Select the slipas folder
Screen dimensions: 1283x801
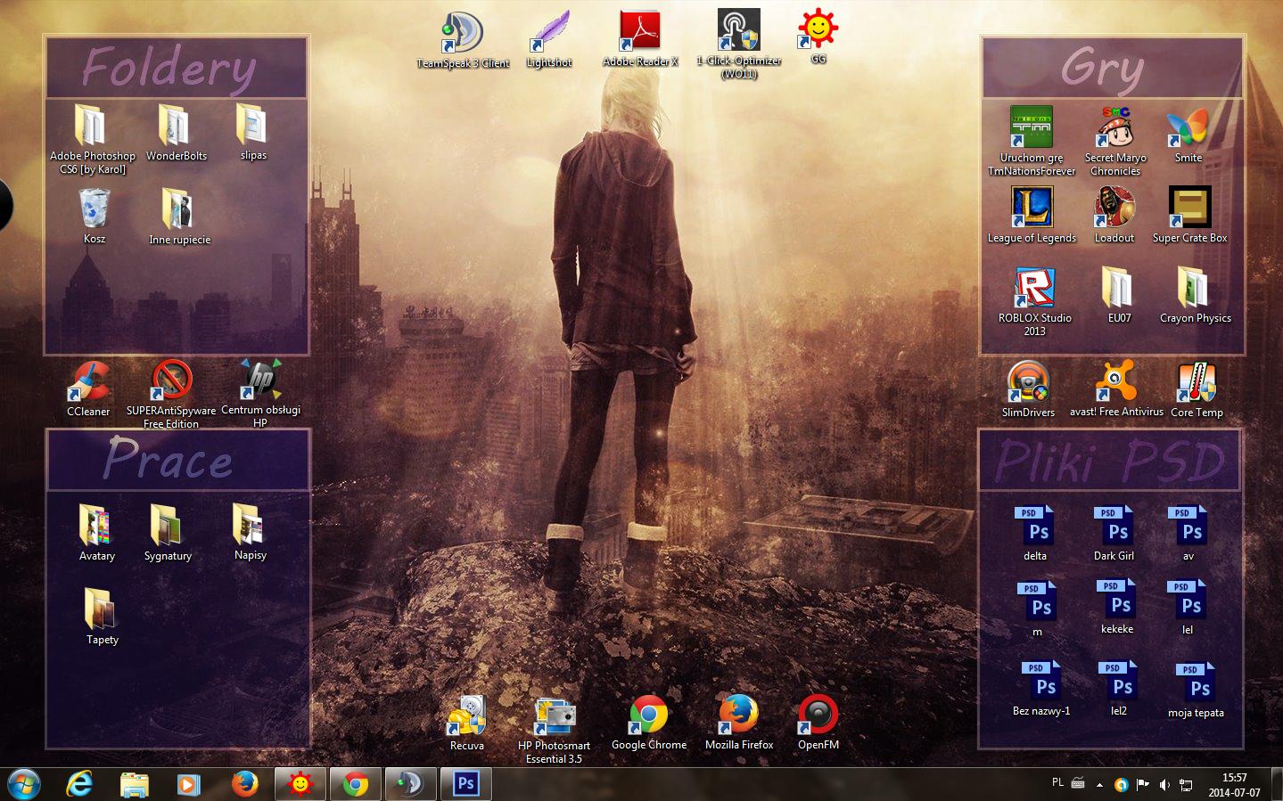[x=253, y=132]
